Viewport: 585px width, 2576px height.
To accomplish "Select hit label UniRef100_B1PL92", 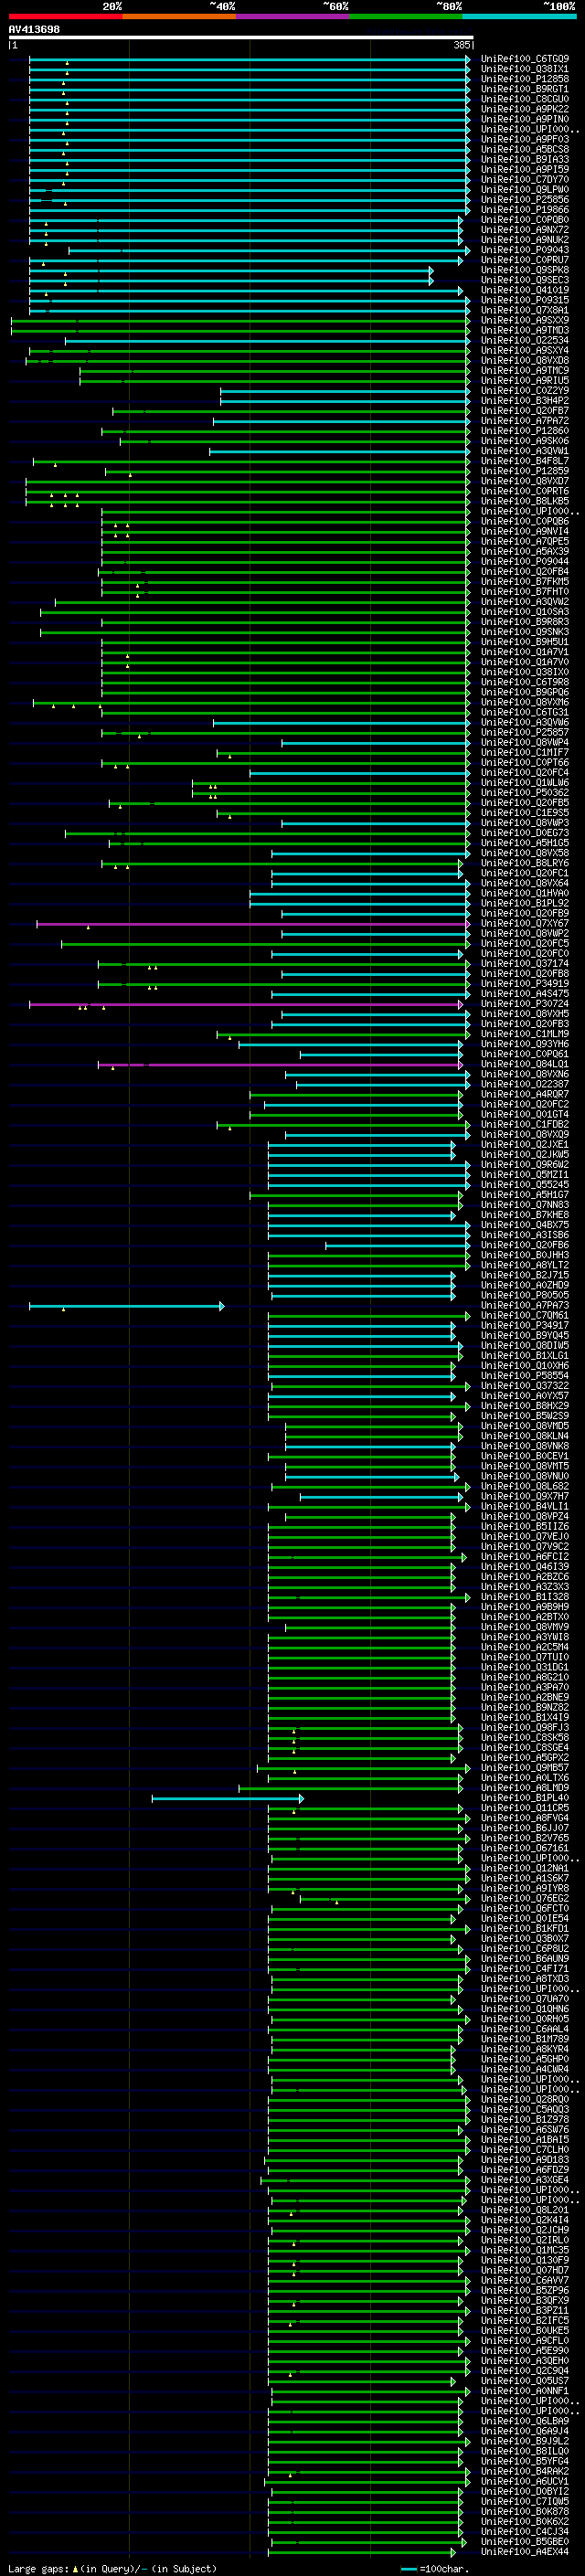I will tap(525, 903).
